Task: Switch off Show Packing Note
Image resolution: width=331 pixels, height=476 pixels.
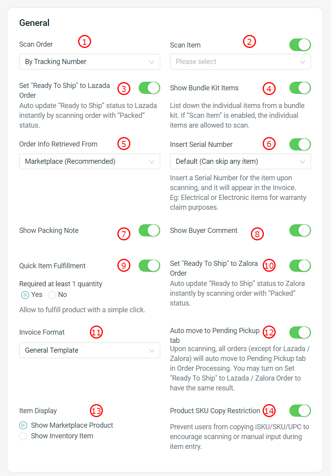Action: [149, 231]
